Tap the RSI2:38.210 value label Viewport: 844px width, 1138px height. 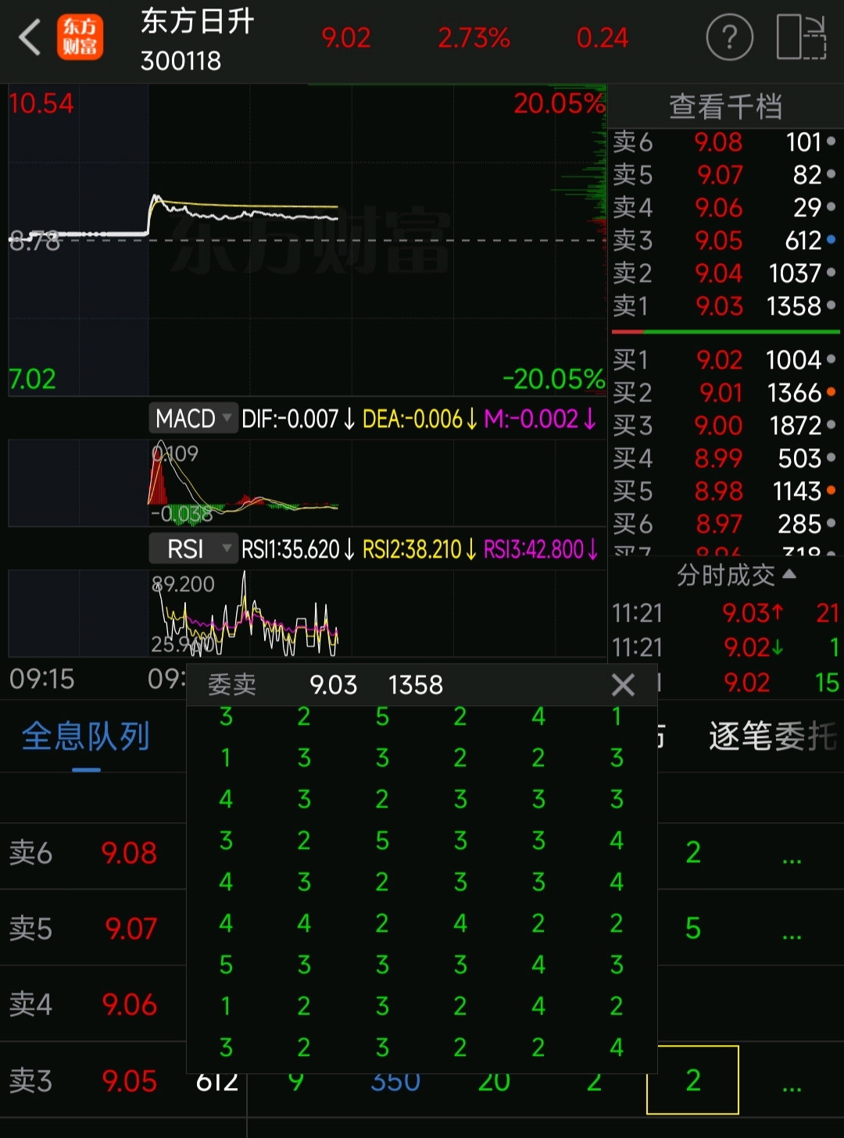(420, 550)
